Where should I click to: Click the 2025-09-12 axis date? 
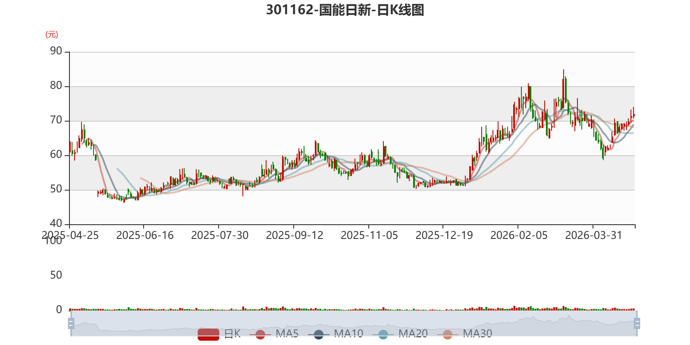tap(295, 235)
